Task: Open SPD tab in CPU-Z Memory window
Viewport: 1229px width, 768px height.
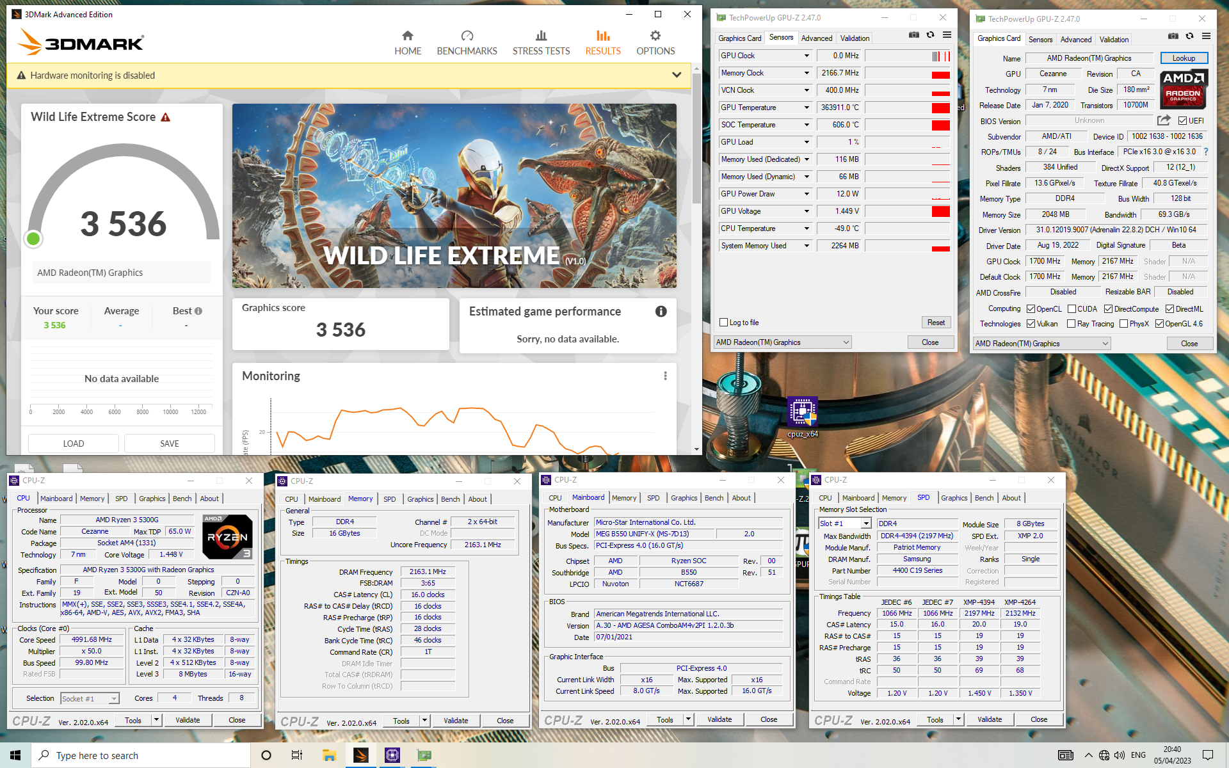Action: (389, 499)
